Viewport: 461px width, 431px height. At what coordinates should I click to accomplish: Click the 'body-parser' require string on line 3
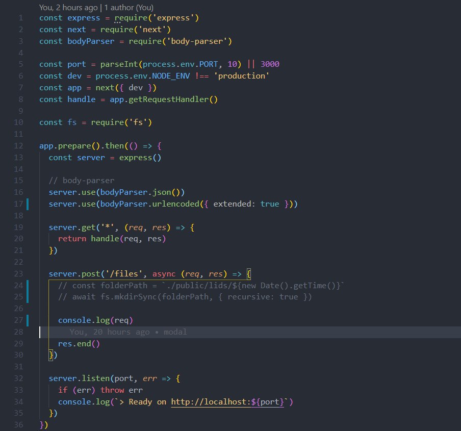197,41
